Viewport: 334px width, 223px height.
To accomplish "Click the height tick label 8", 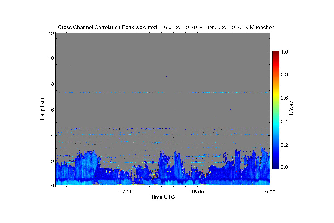I will point(52,84).
